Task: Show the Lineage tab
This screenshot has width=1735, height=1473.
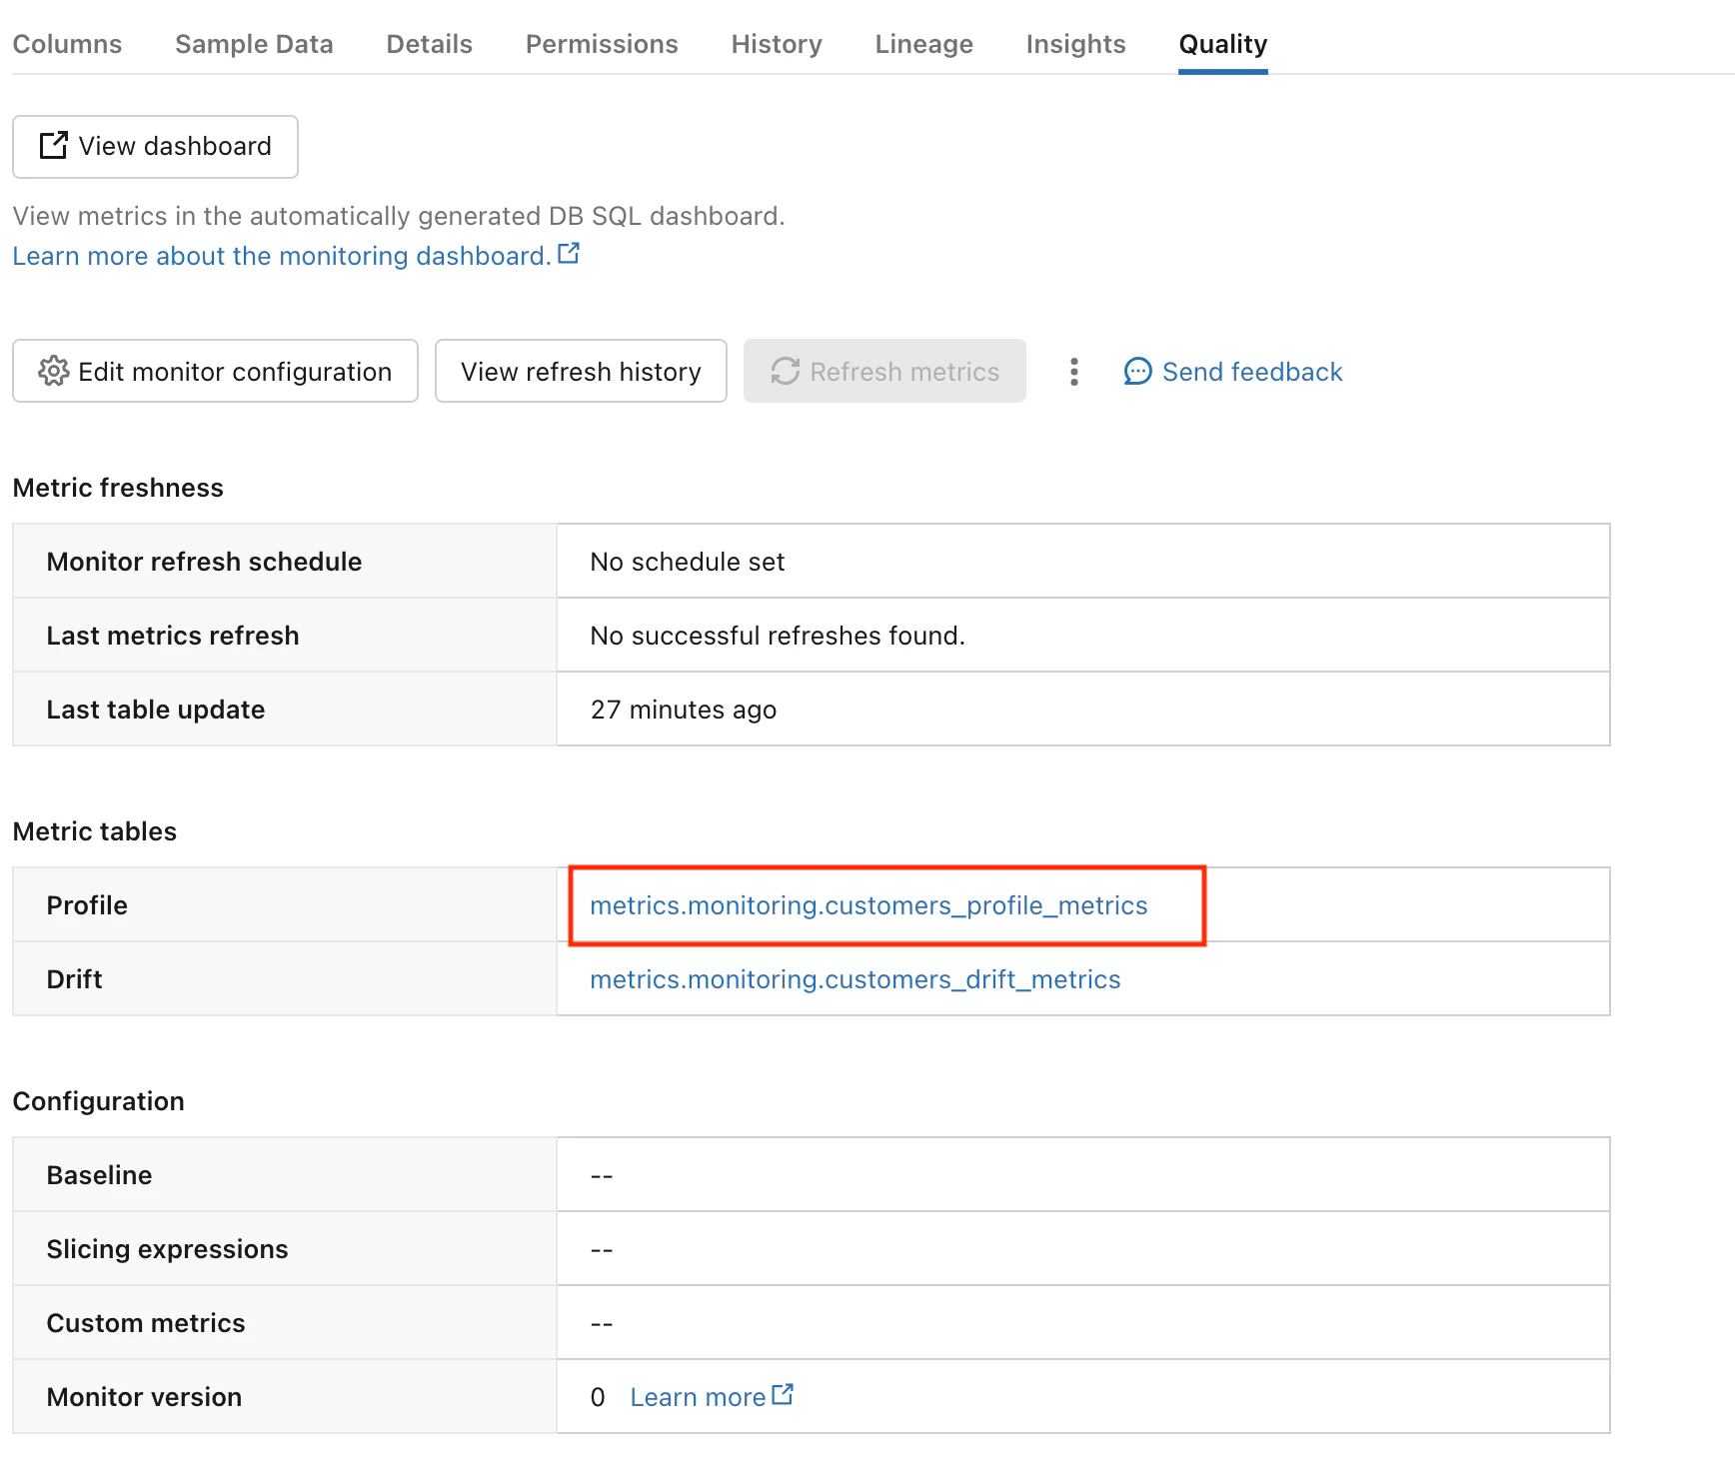Action: [924, 44]
